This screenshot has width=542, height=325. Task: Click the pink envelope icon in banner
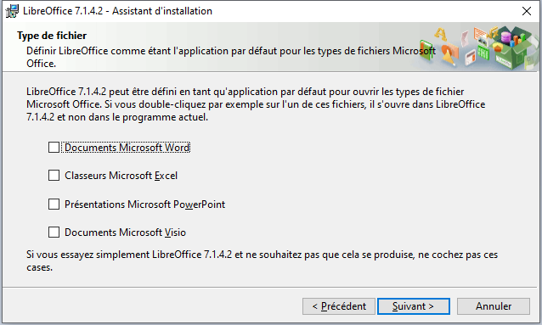[465, 39]
